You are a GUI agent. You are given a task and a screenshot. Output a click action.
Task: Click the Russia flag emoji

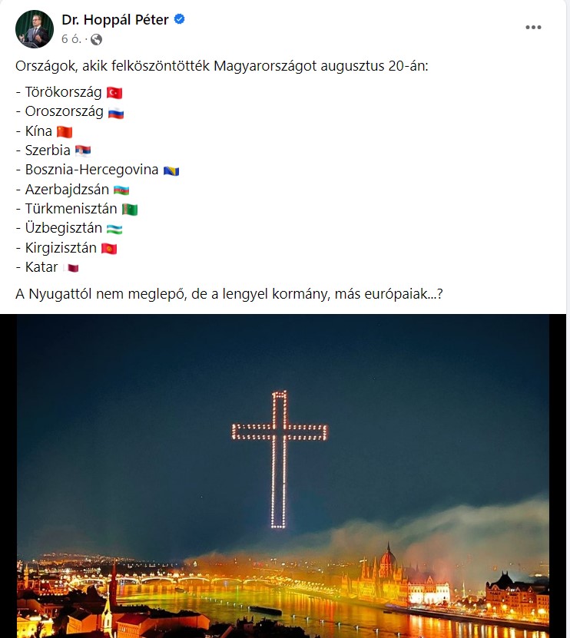(x=116, y=112)
